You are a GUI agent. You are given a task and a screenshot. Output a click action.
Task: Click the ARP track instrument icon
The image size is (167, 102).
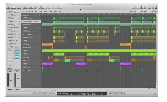[25, 57]
